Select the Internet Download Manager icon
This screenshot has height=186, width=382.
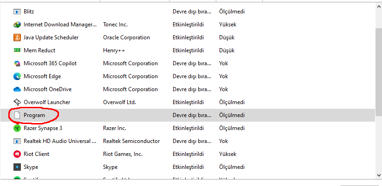pos(17,25)
